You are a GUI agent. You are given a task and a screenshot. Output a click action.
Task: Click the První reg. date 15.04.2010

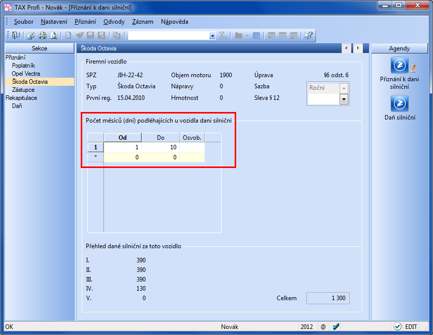pos(131,98)
